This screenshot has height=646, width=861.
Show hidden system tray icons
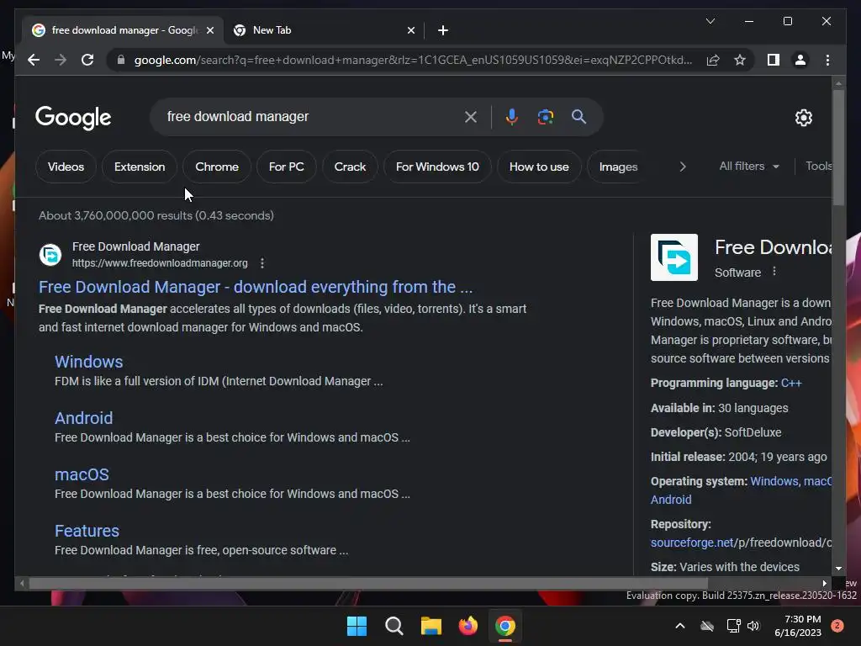click(679, 626)
